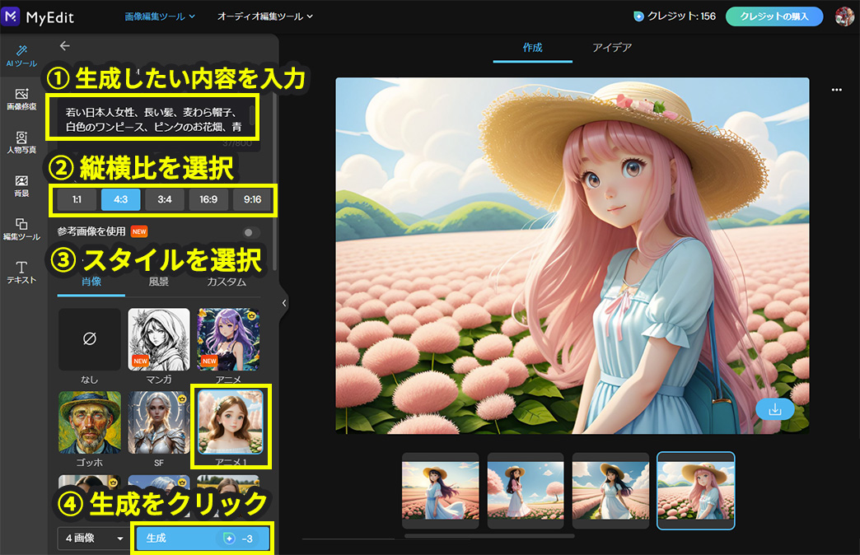Open the オーディオ編集ツール dropdown menu
860x555 pixels.
(x=264, y=16)
